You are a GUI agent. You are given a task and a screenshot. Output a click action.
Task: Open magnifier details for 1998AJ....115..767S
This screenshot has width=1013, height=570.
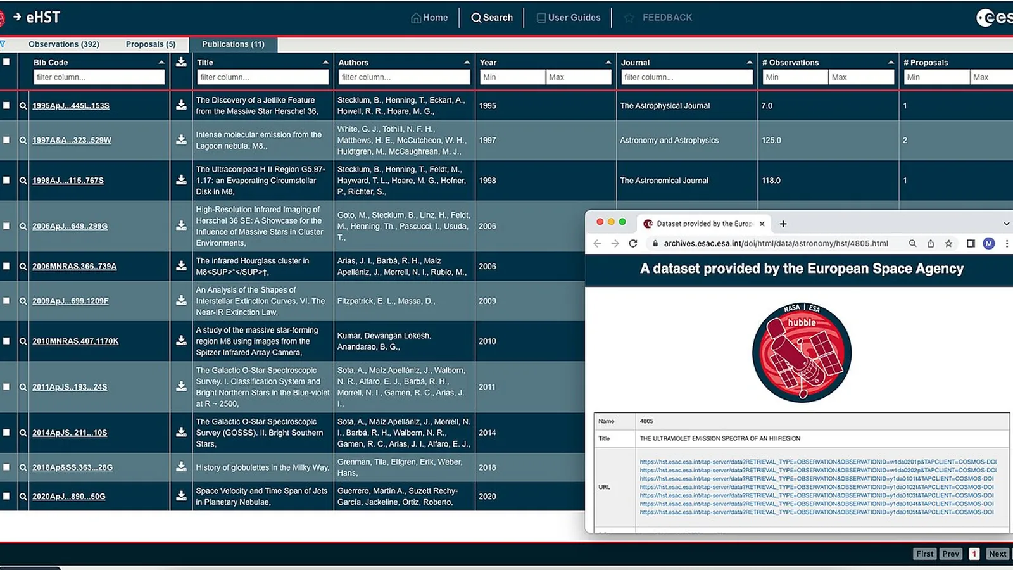pyautogui.click(x=23, y=180)
